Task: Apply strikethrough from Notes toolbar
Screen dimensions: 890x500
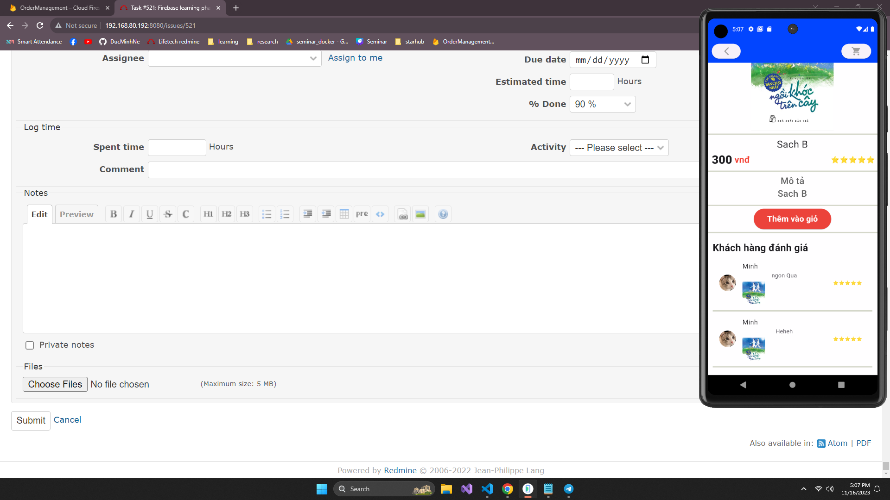Action: pyautogui.click(x=168, y=214)
